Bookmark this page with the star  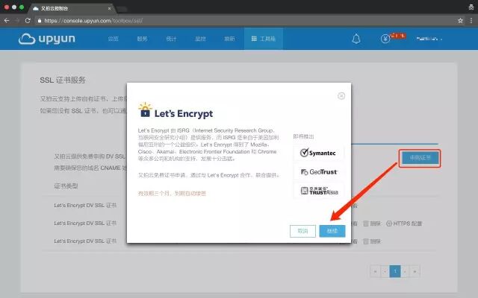click(x=460, y=21)
